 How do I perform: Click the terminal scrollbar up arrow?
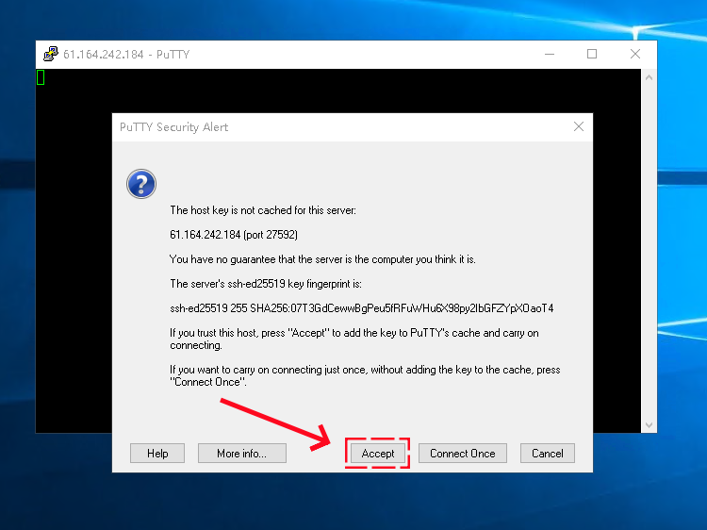click(x=649, y=77)
